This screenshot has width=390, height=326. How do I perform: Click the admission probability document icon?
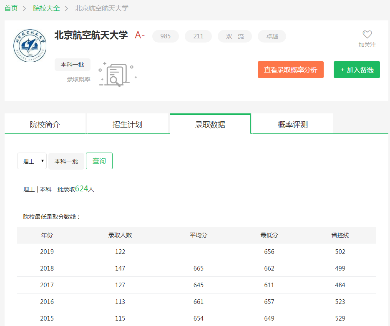click(x=116, y=75)
